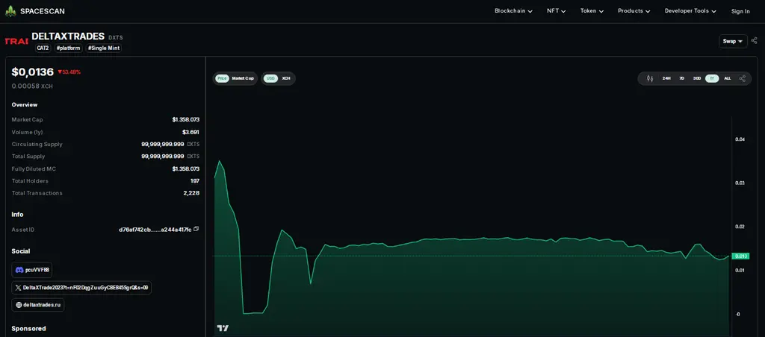
Task: Copy the Asset ID
Action: coord(196,229)
